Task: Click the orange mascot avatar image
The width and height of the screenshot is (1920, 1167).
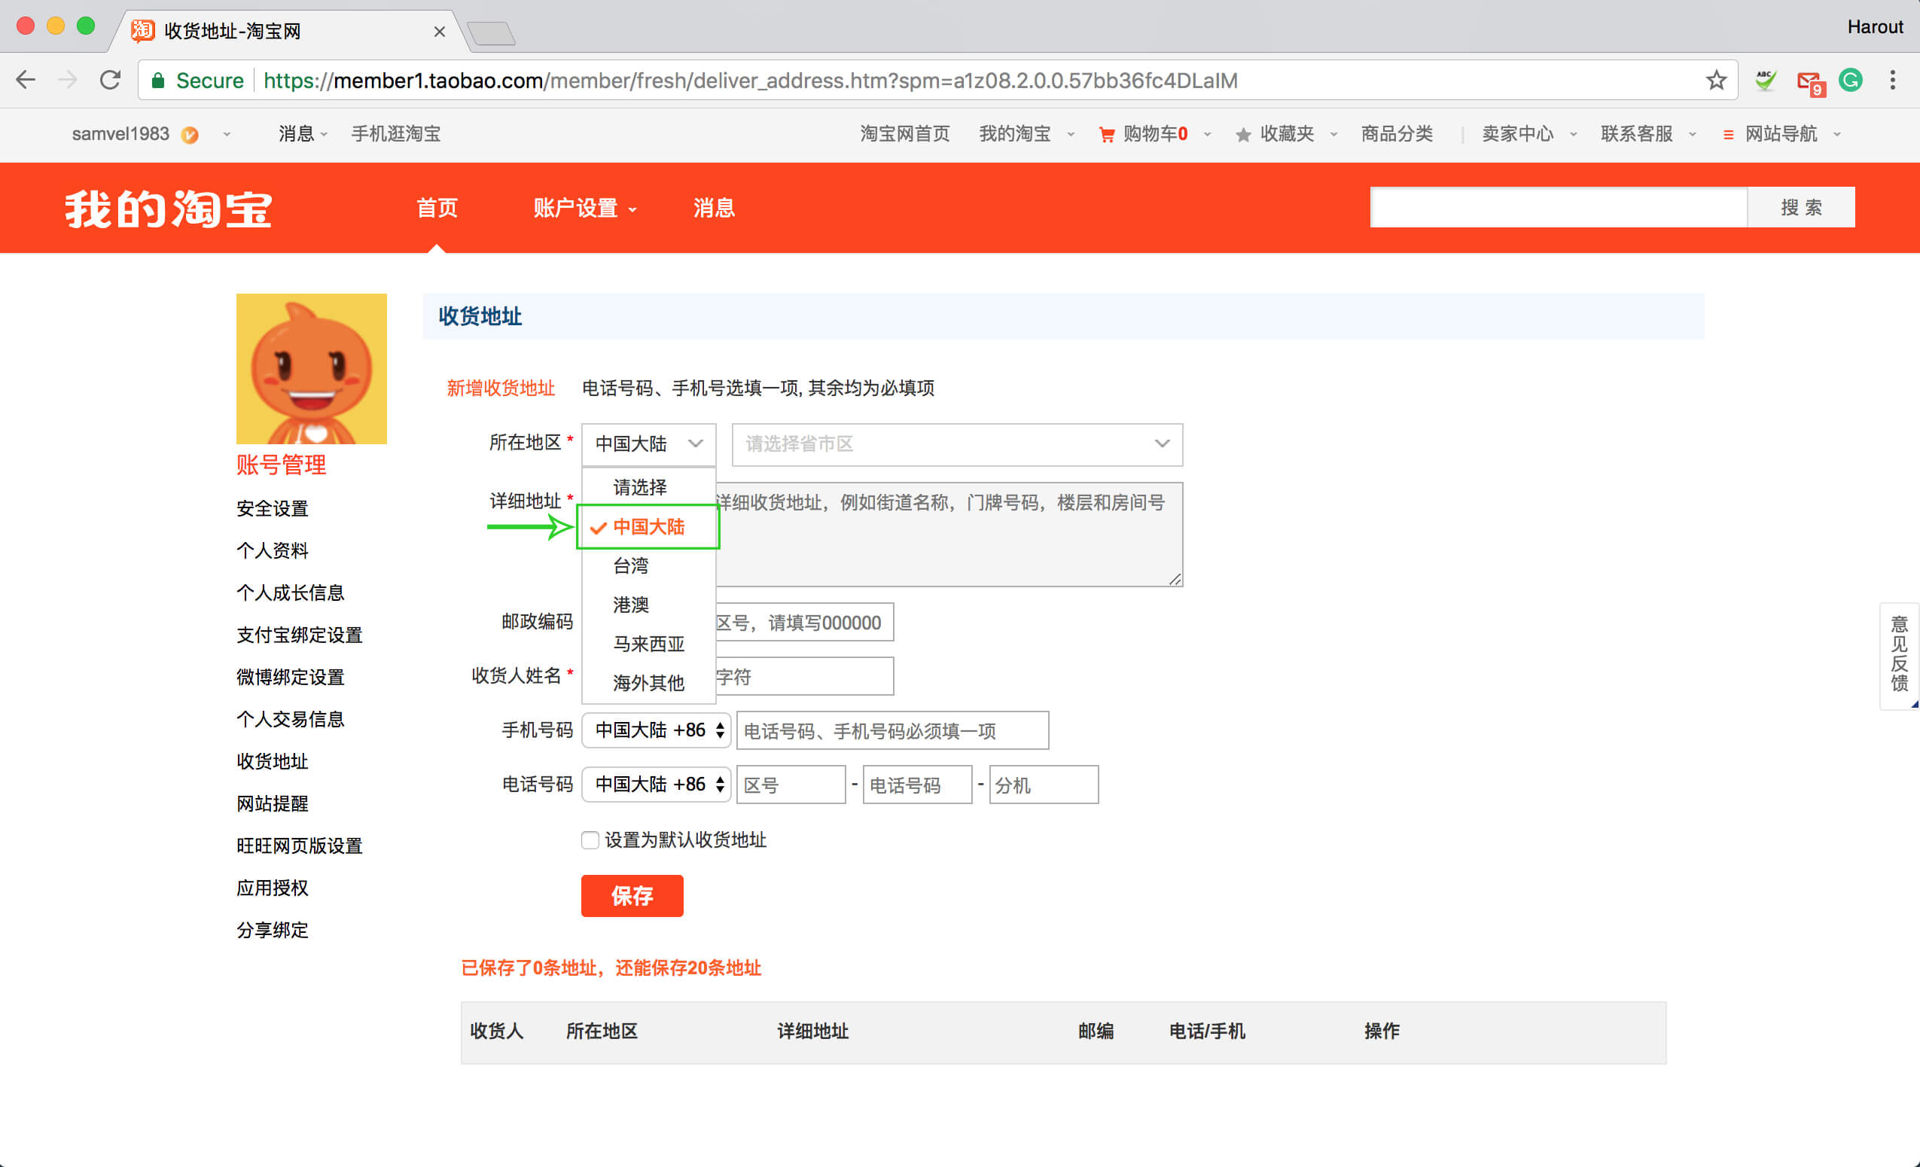Action: pos(311,368)
